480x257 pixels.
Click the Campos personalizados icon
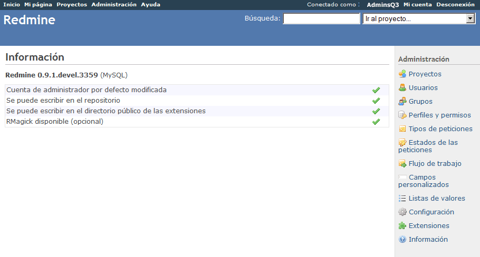tap(402, 177)
